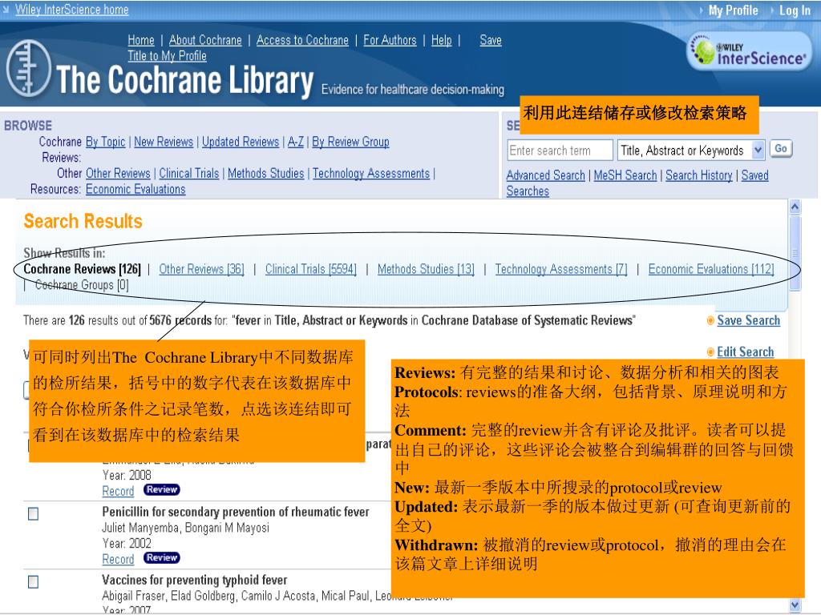Click the Cochrane Library logo icon
The width and height of the screenshot is (821, 615).
pos(29,69)
